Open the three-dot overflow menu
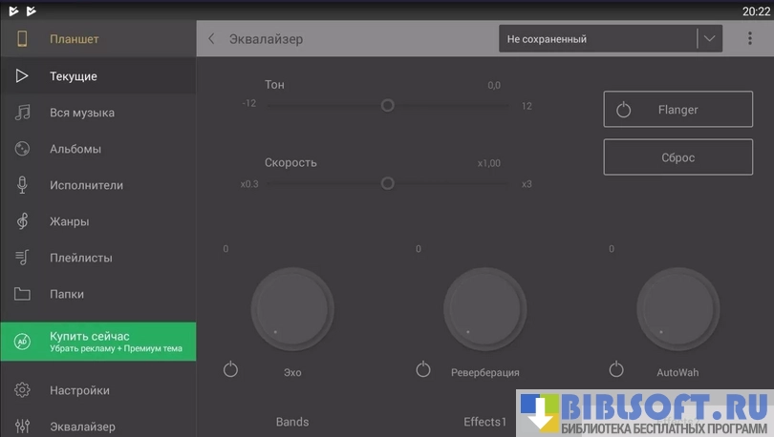Viewport: 774px width, 437px height. pyautogui.click(x=747, y=39)
